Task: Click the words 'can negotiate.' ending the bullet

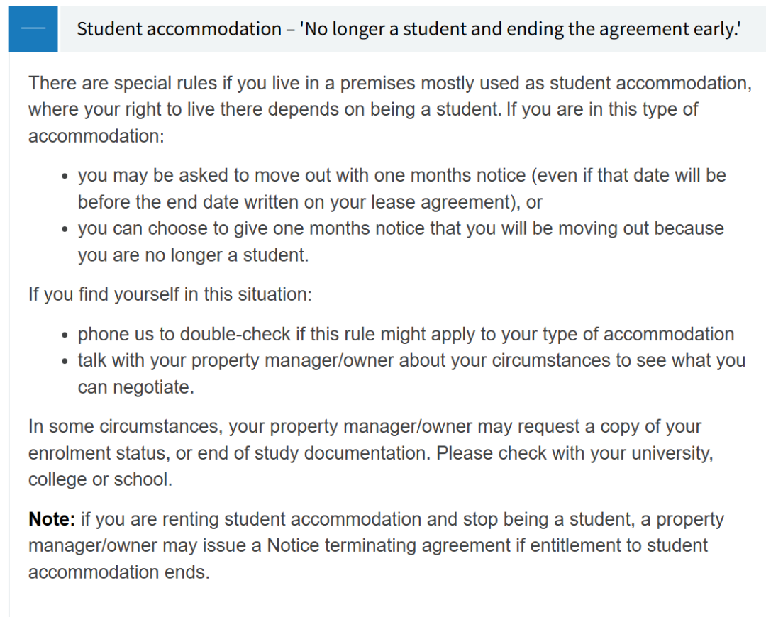Action: tap(135, 387)
